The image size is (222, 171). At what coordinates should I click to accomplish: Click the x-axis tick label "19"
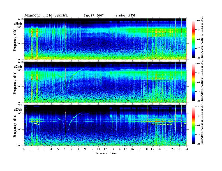pyautogui.click(x=152, y=149)
